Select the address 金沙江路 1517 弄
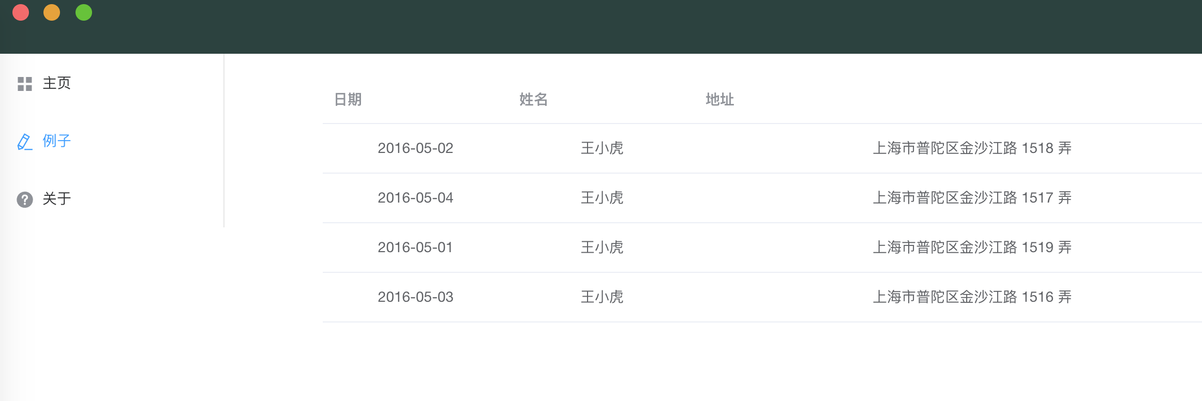1202x401 pixels. (x=972, y=198)
